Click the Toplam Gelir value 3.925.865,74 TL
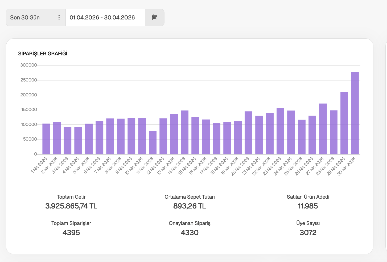This screenshot has height=262, width=387. tap(71, 206)
